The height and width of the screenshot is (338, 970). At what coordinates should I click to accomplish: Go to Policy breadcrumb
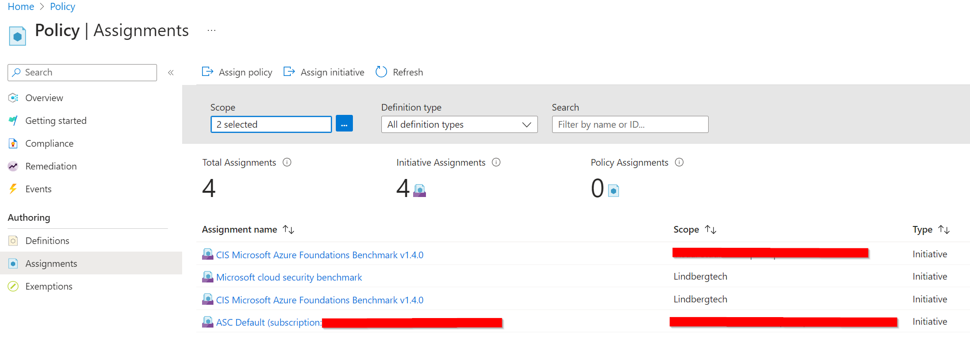63,7
